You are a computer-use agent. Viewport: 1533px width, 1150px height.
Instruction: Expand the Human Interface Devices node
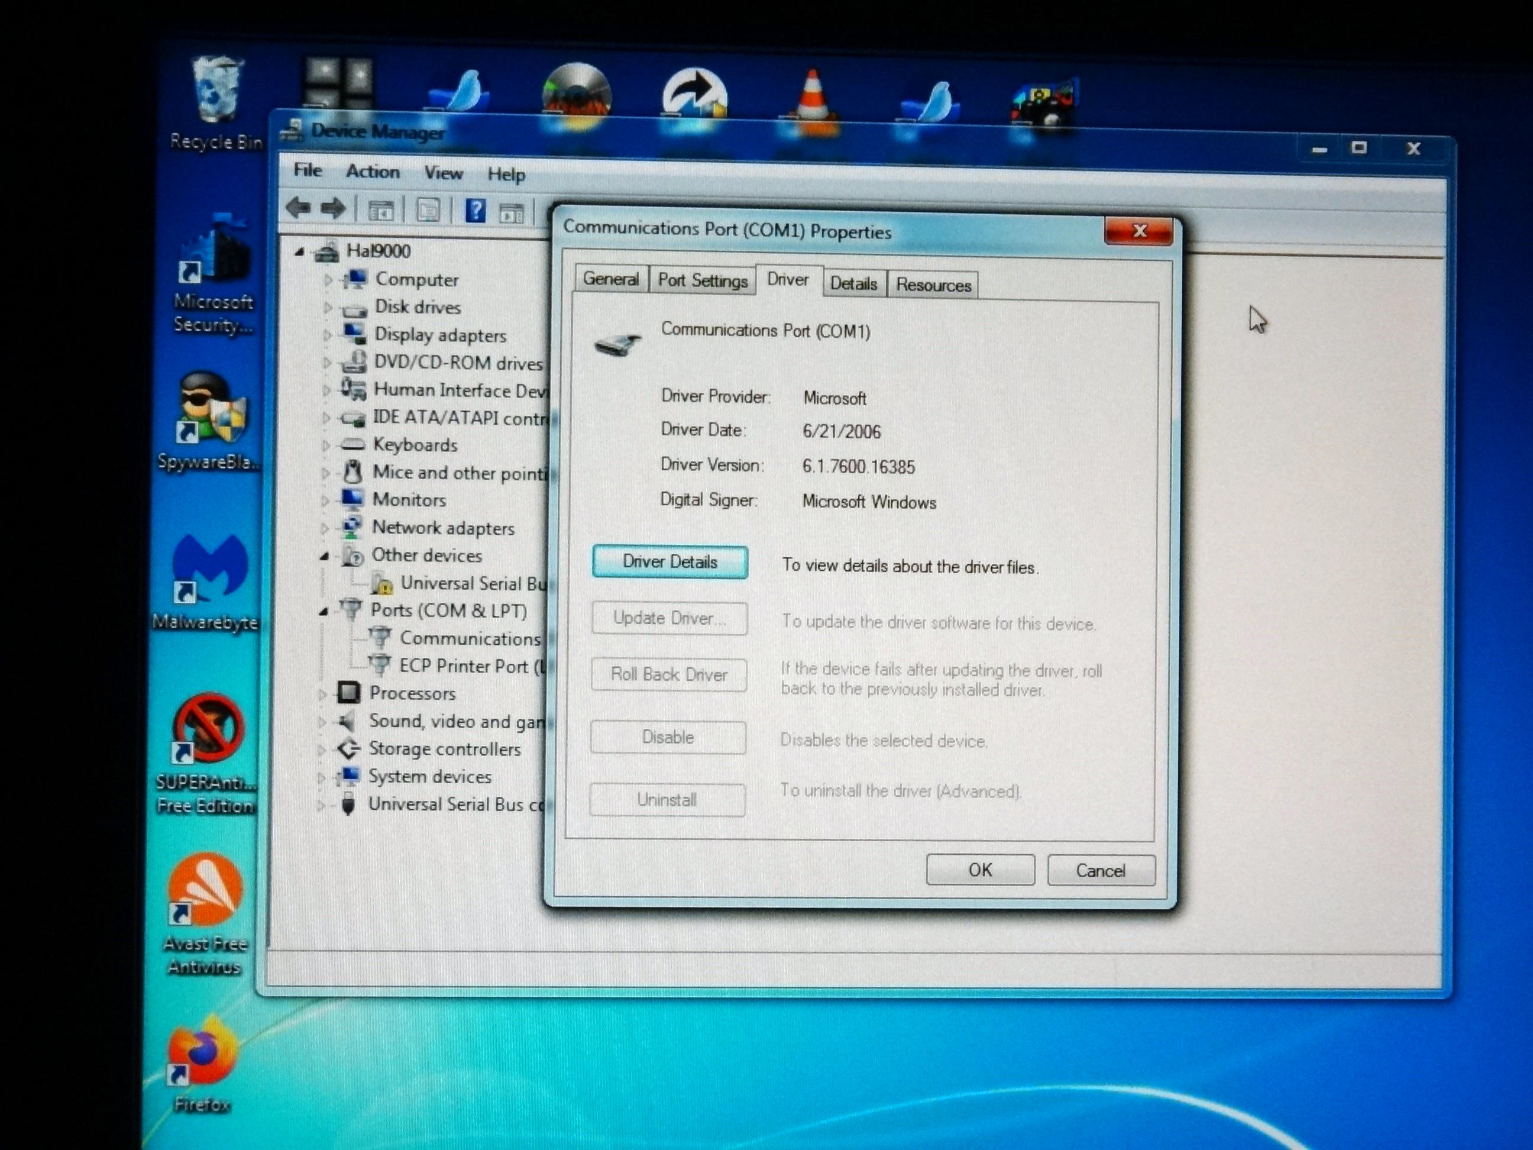326,390
